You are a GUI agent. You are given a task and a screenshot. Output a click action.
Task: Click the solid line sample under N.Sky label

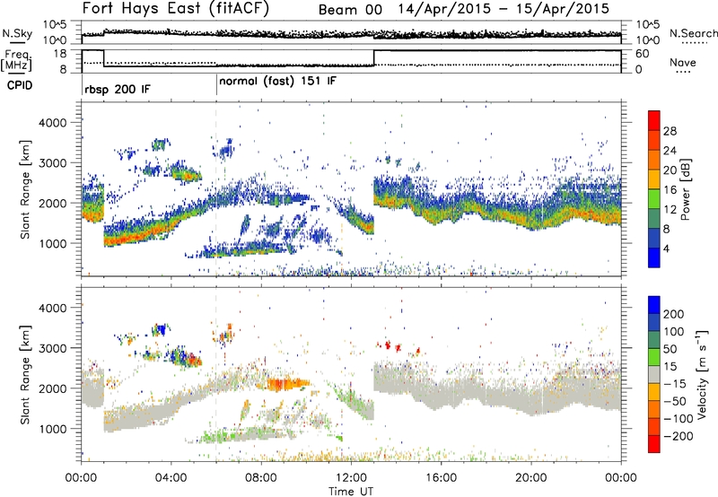[17, 42]
